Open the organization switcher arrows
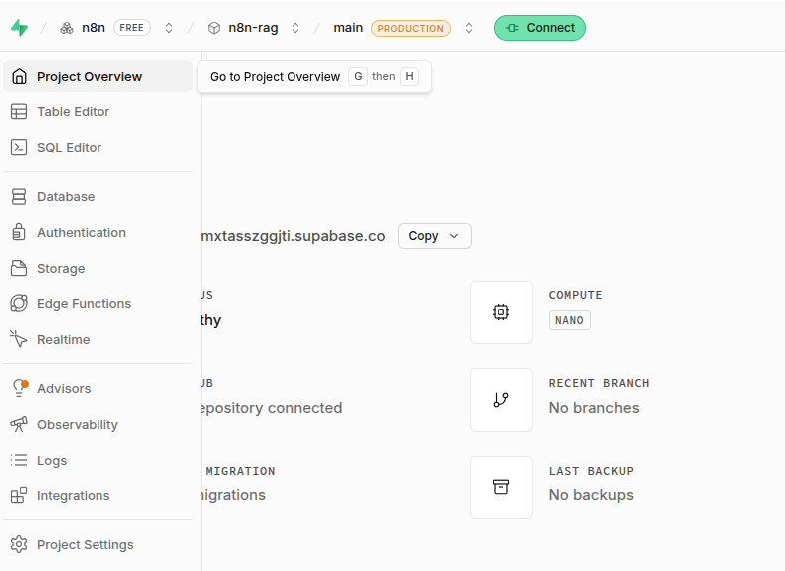This screenshot has height=571, width=785. [169, 28]
